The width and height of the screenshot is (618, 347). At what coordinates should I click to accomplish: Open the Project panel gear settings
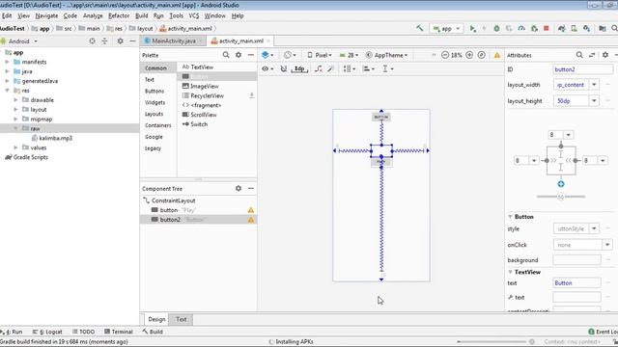(120, 40)
